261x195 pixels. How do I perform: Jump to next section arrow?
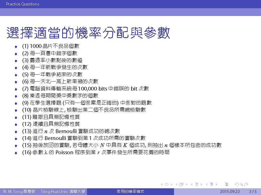point(217,184)
